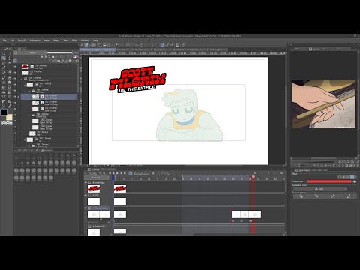Select the transparent color swatch
Viewport: 360px width, 270px height.
click(7, 123)
